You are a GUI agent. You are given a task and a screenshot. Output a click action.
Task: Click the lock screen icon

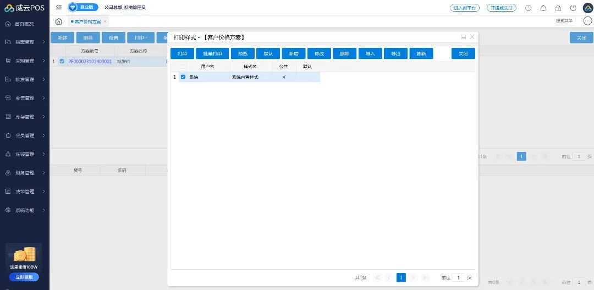(x=558, y=8)
